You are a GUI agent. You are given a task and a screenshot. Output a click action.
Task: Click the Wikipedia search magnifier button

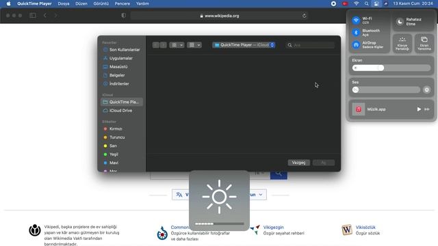pyautogui.click(x=279, y=175)
